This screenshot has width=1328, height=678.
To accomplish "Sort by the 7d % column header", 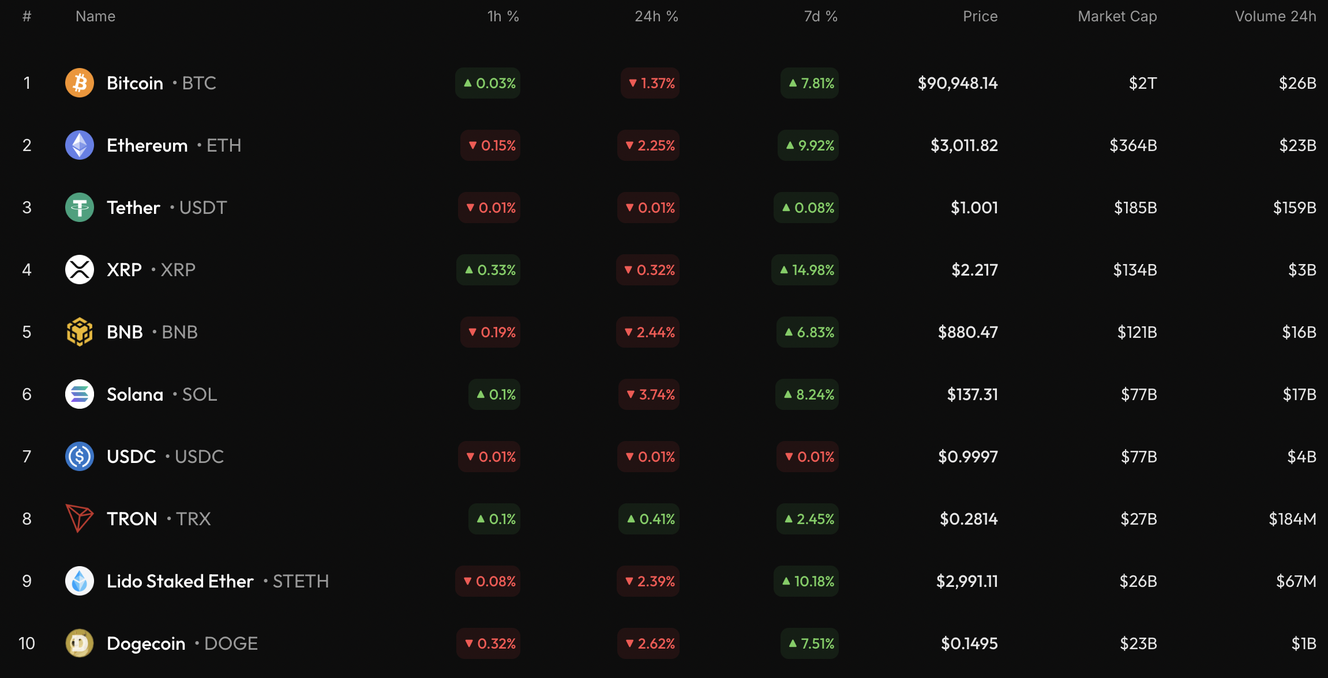I will 820,16.
